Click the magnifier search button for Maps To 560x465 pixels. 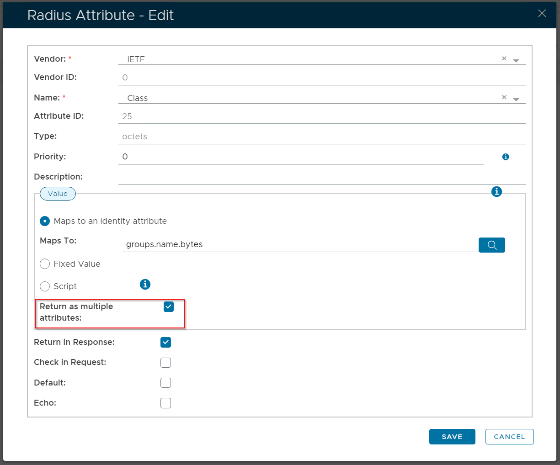[x=491, y=245]
